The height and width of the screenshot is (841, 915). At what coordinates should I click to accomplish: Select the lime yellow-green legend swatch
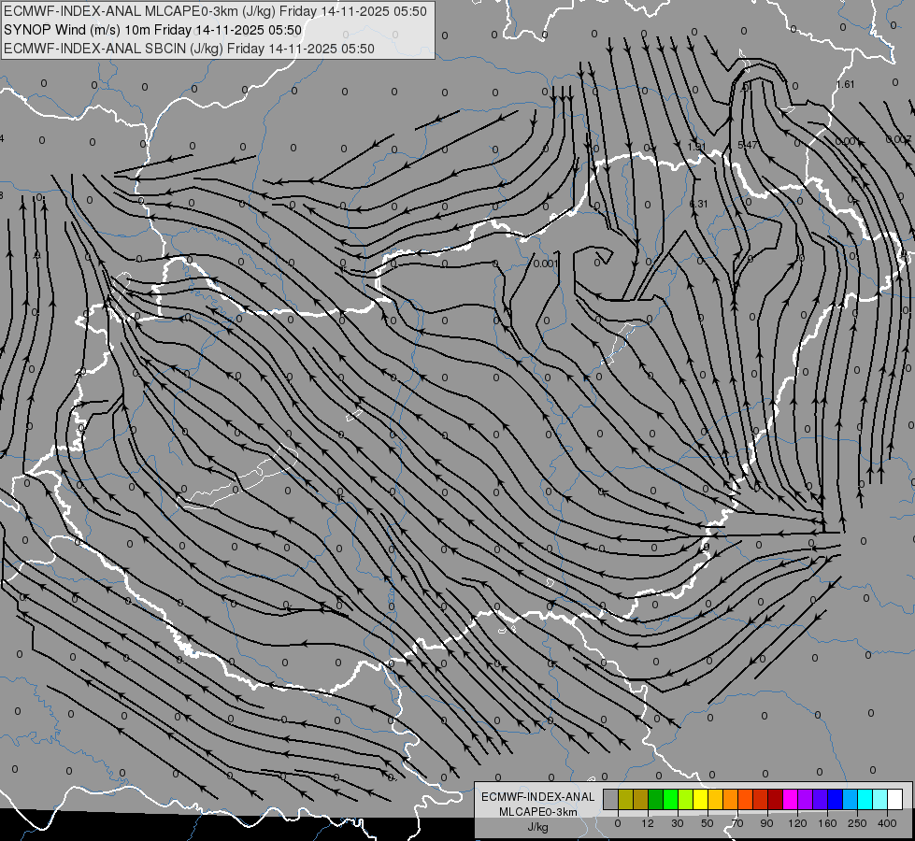click(686, 799)
